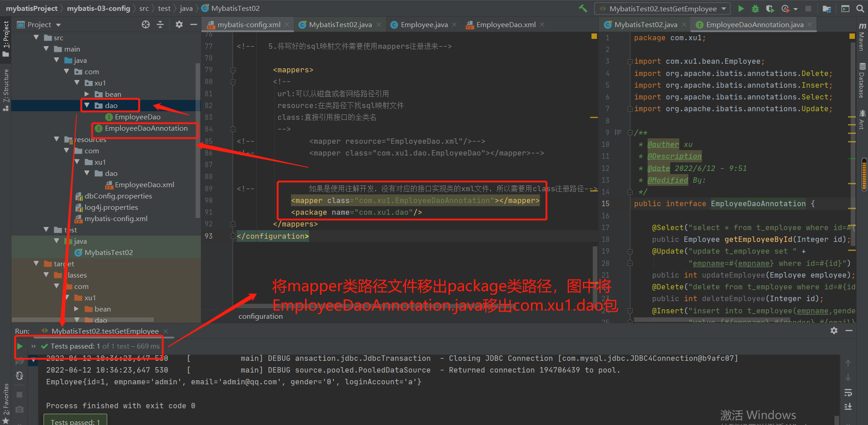Open dropdown arrow beside profiler icon
This screenshot has width=868, height=425.
click(796, 9)
